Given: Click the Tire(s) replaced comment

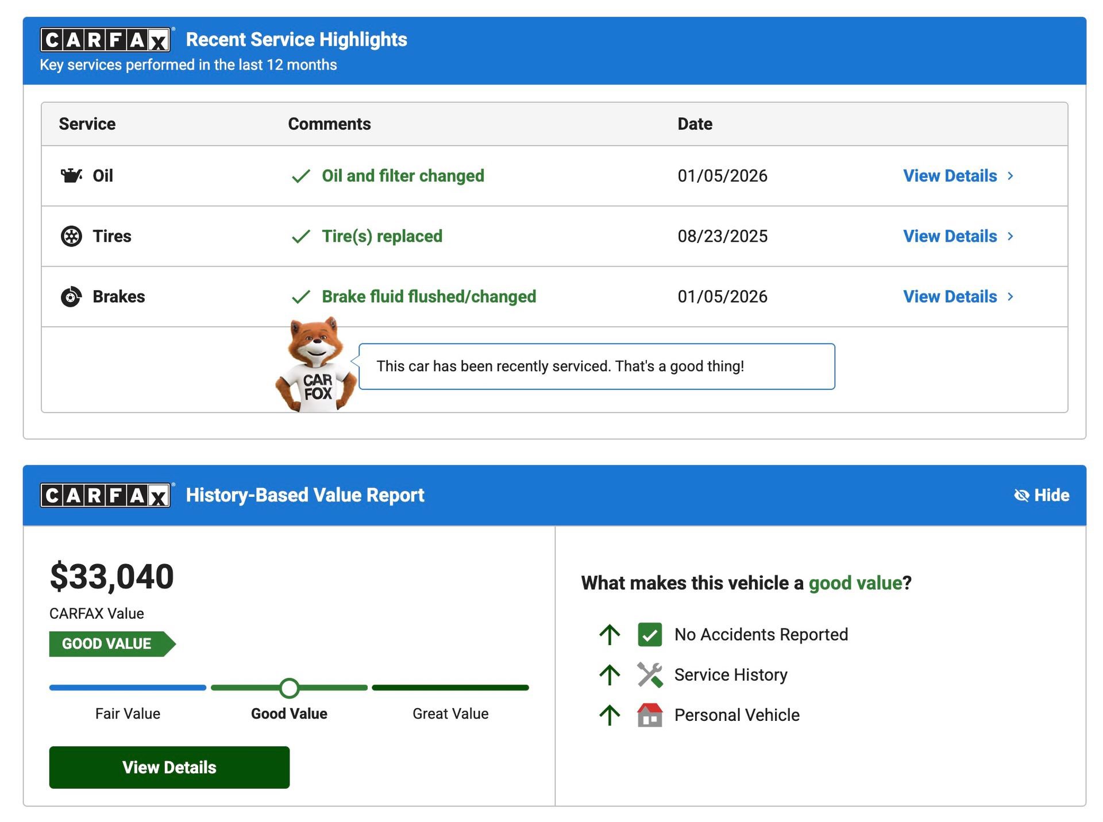Looking at the screenshot, I should pyautogui.click(x=382, y=236).
